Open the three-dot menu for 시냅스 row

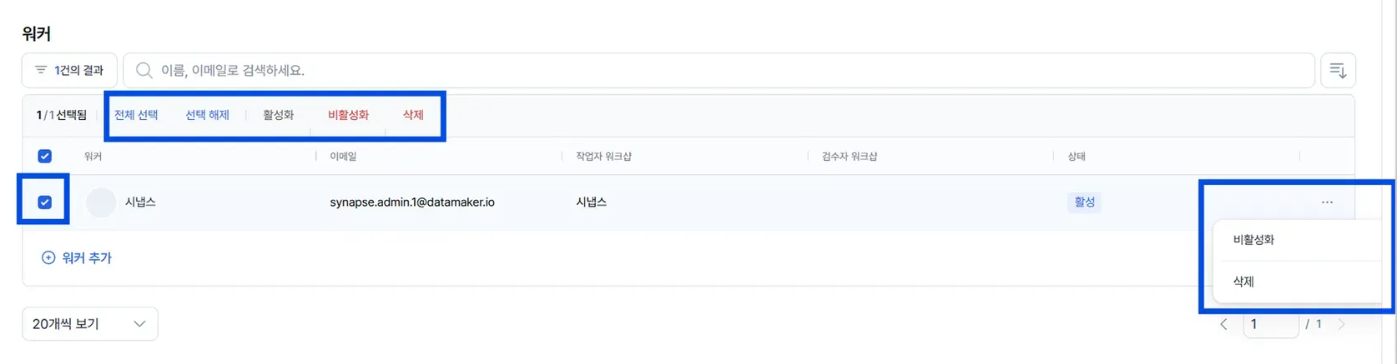(x=1327, y=202)
